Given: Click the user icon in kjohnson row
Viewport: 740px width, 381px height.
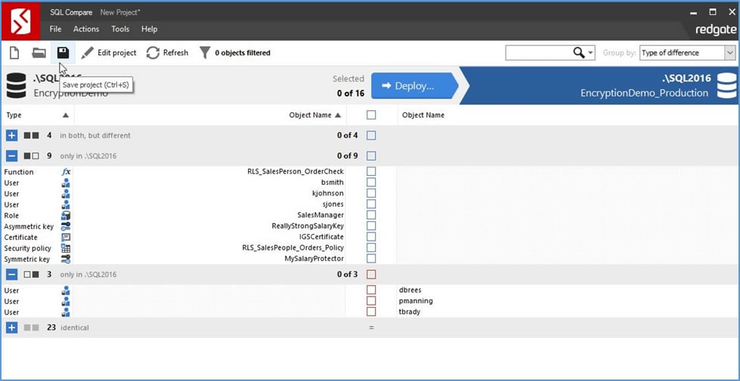Looking at the screenshot, I should [x=66, y=194].
